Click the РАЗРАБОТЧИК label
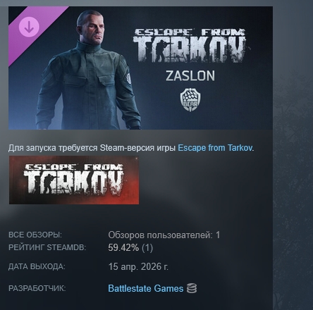 37,288
